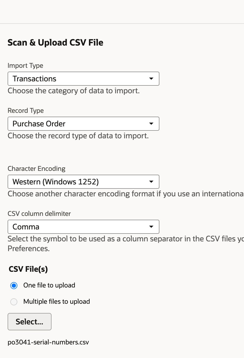Select the Multiple files to upload radio button
Viewport: 244px width, 358px height.
pyautogui.click(x=14, y=302)
